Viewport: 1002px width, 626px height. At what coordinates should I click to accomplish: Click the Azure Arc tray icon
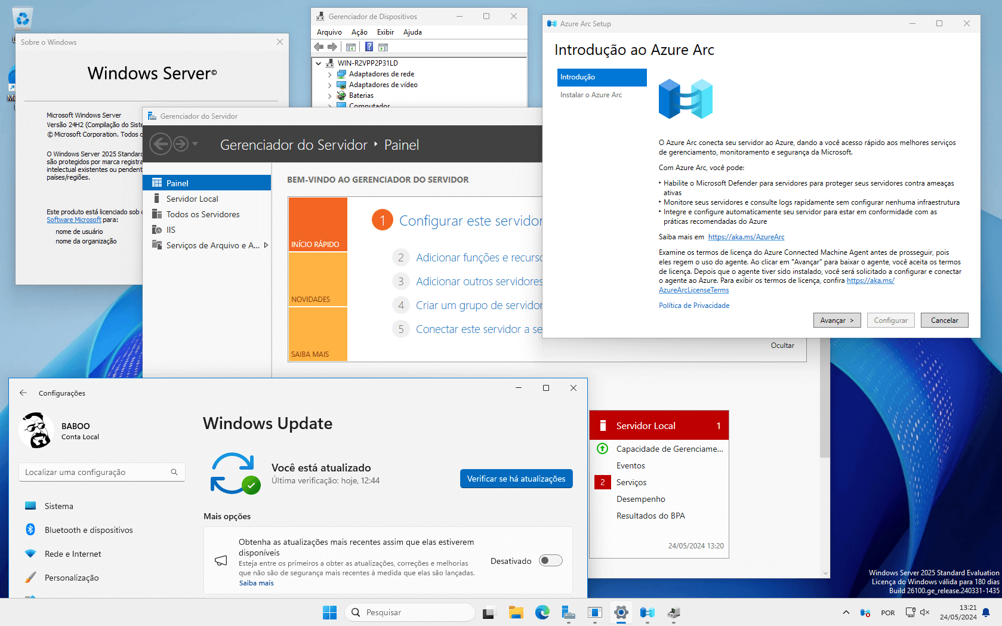[x=865, y=612]
